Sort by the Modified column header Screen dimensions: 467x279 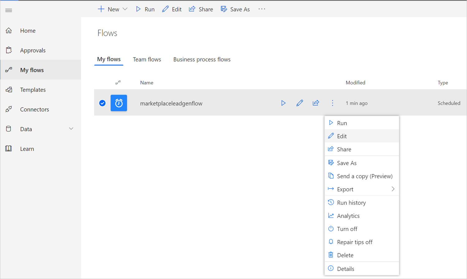click(x=355, y=83)
